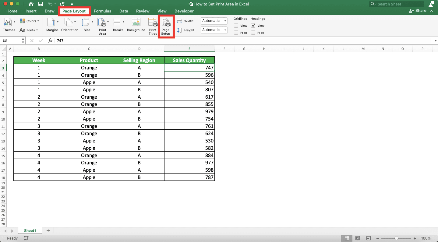Open the Page Setup dialog icon
The image size is (438, 242).
click(166, 23)
